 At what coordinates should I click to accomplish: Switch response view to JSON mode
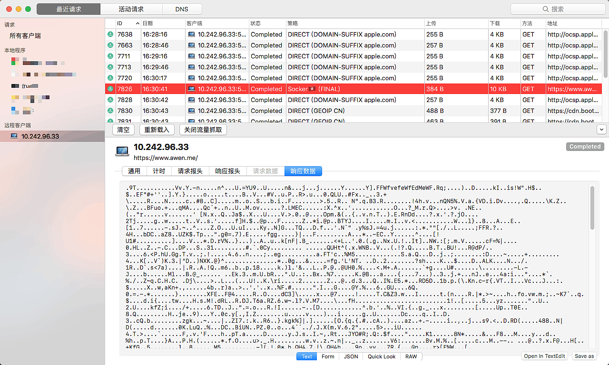[x=351, y=356]
